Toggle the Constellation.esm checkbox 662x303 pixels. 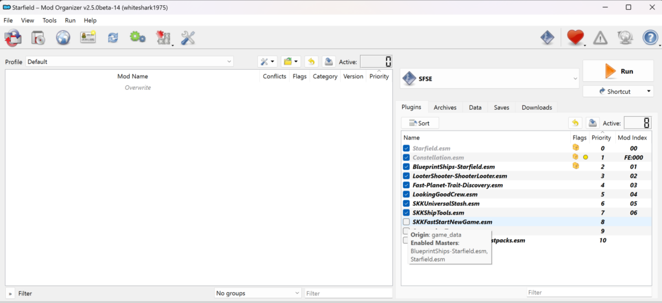click(406, 158)
